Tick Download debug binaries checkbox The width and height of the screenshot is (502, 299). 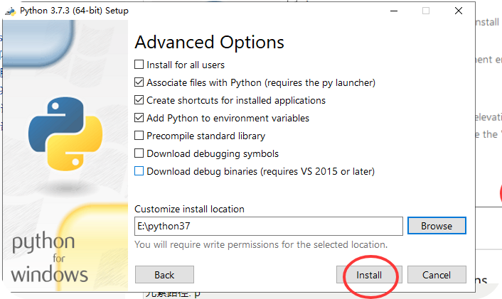click(x=139, y=171)
